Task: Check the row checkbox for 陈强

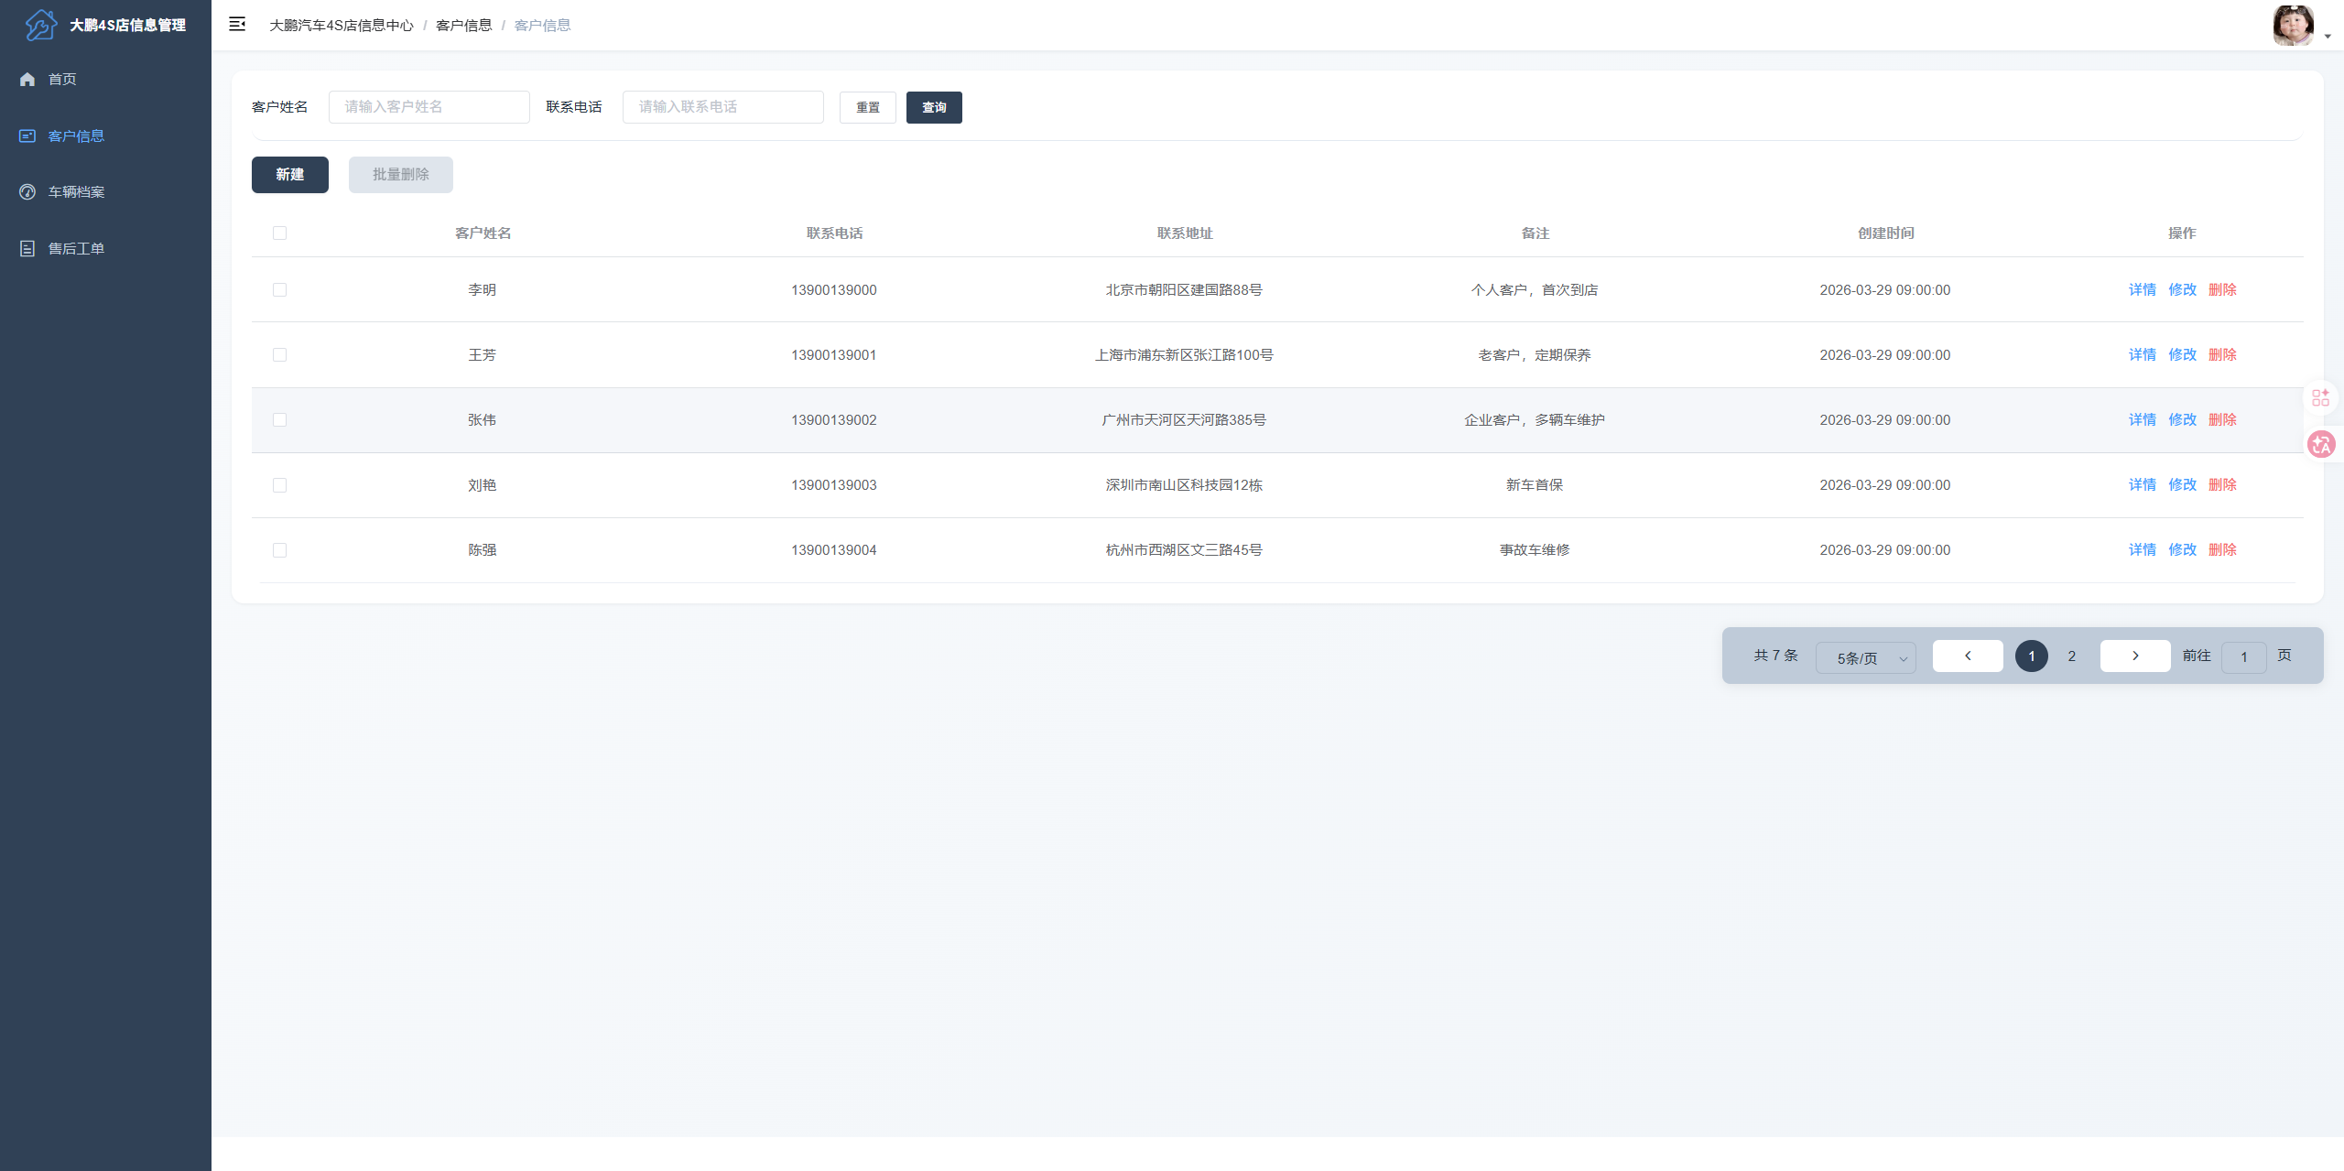Action: [x=280, y=550]
